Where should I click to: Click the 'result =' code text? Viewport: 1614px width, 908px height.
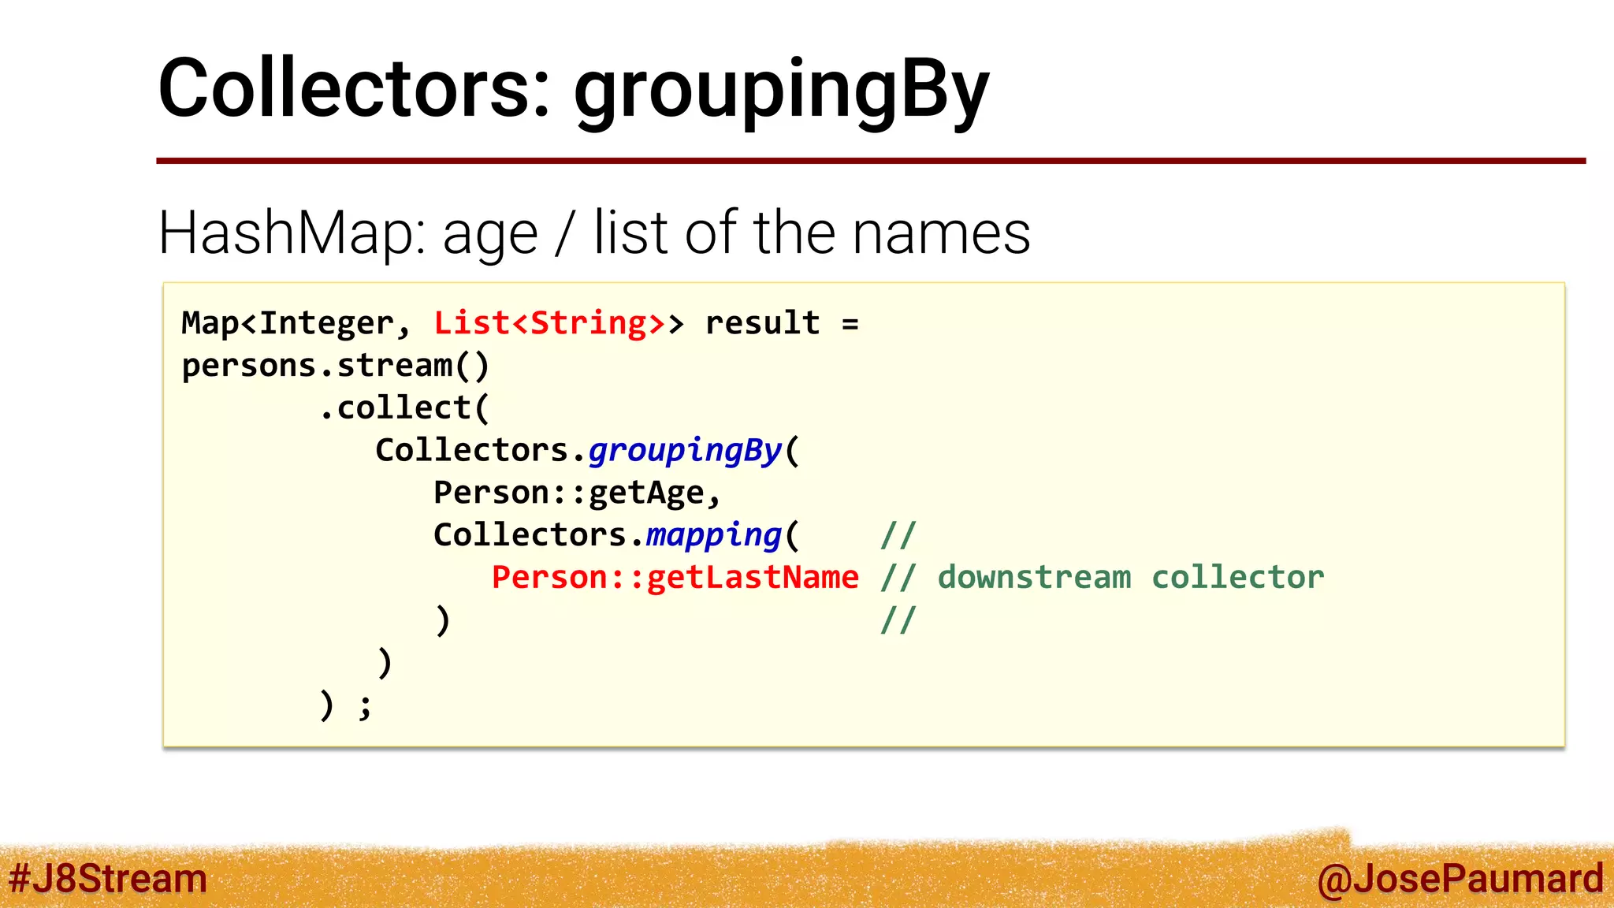click(x=782, y=323)
